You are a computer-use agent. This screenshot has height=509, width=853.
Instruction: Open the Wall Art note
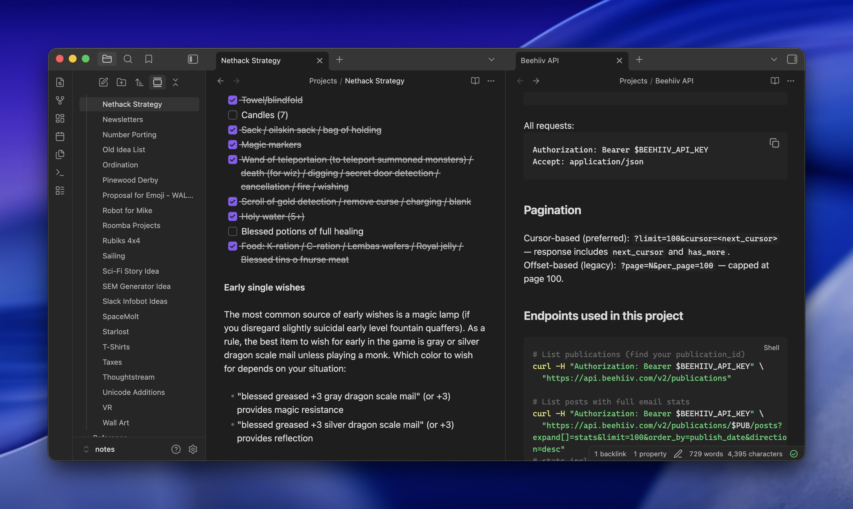click(x=139, y=423)
